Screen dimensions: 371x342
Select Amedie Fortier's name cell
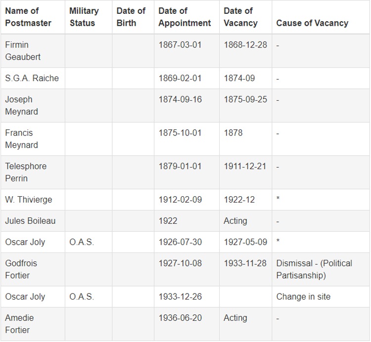coord(19,324)
